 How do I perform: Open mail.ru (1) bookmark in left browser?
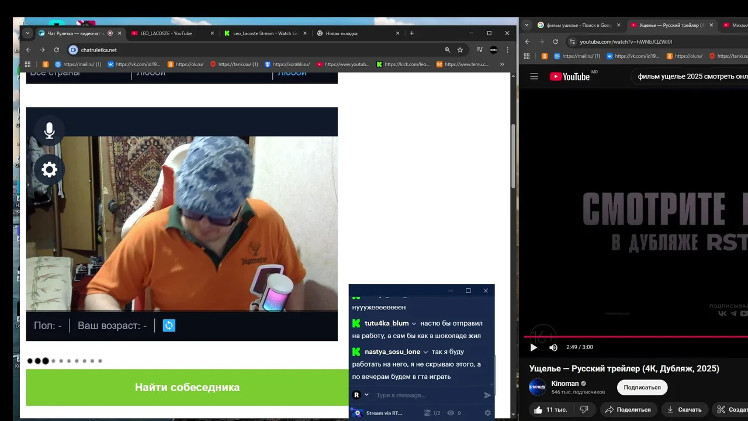point(77,64)
